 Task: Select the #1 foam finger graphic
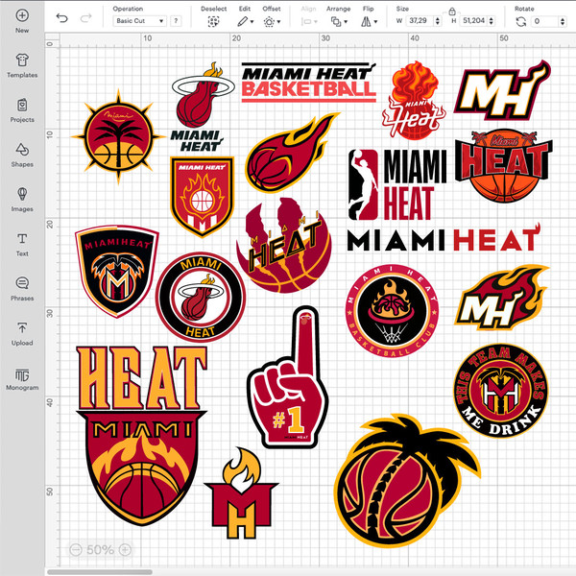click(x=288, y=377)
